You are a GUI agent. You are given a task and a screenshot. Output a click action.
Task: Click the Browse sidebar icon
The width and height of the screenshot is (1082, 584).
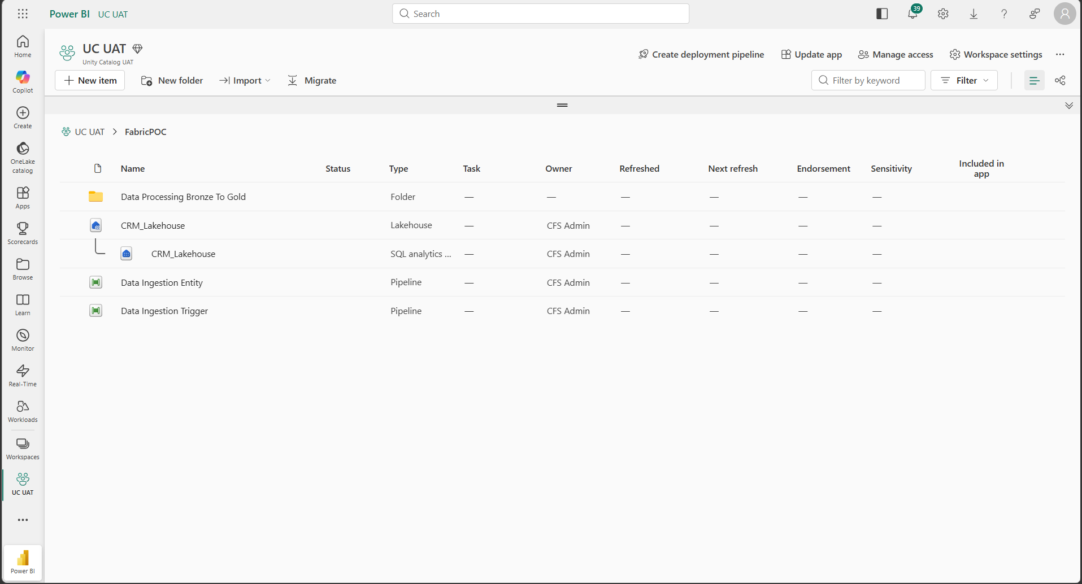(x=23, y=269)
